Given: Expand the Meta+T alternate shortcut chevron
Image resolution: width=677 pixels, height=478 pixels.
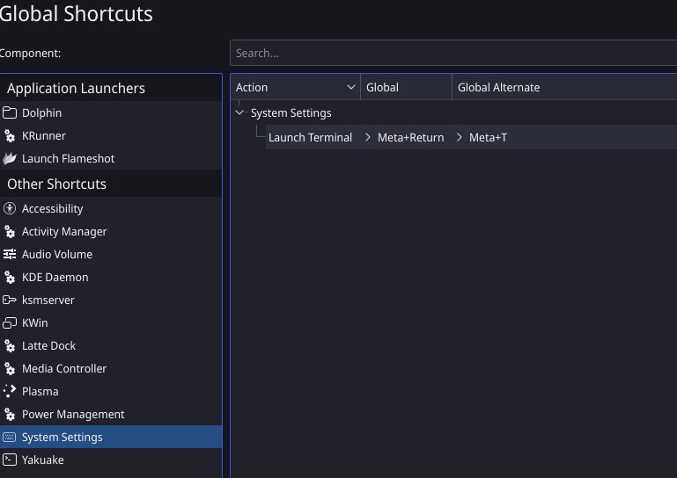Looking at the screenshot, I should click(460, 137).
